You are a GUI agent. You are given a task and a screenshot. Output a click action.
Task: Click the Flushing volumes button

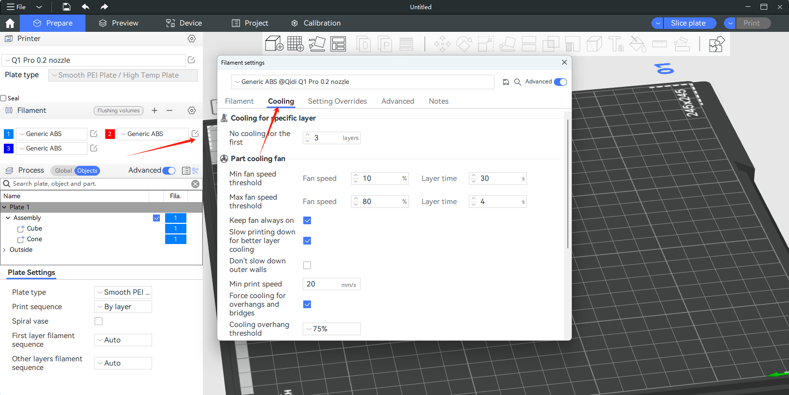point(118,110)
